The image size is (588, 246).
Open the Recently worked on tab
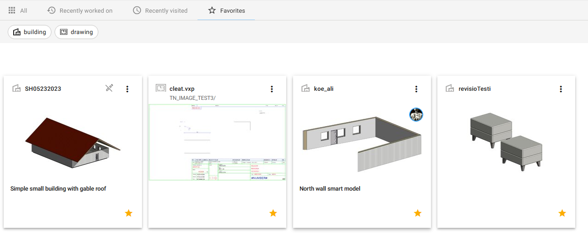click(80, 10)
